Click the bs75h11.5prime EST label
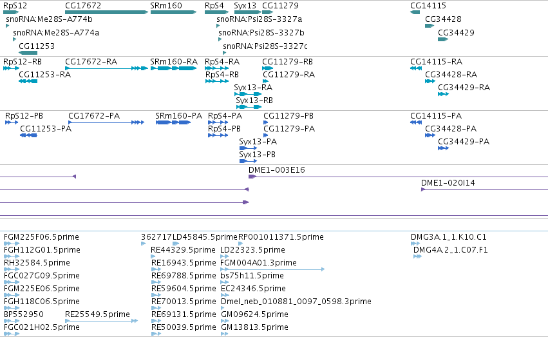Image resolution: width=548 pixels, height=337 pixels. click(252, 276)
